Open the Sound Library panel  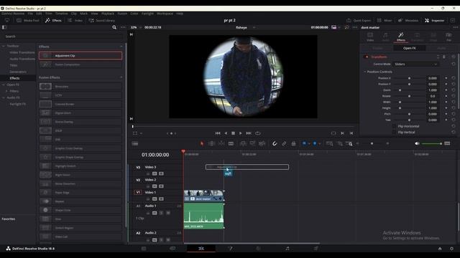(101, 21)
